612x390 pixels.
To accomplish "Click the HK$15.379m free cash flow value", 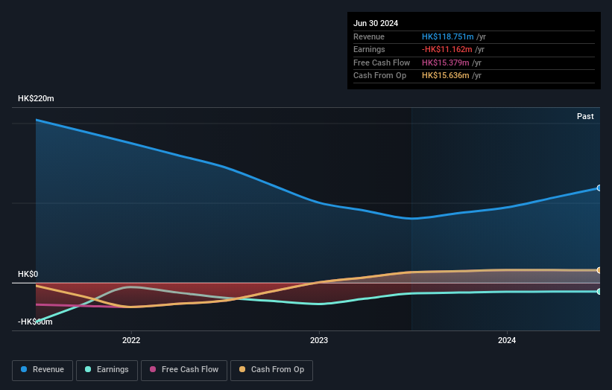I will point(445,63).
